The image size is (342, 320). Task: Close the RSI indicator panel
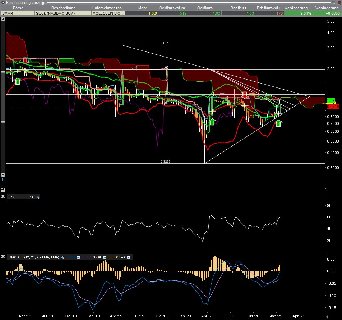(x=3, y=197)
